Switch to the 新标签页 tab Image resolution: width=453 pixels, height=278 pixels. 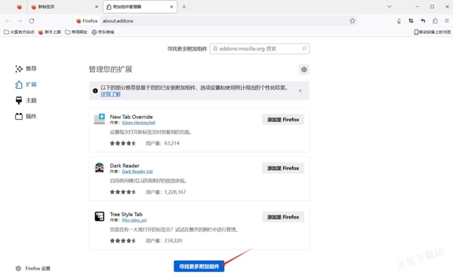65,7
